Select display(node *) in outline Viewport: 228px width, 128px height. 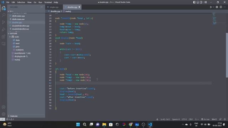(21, 56)
